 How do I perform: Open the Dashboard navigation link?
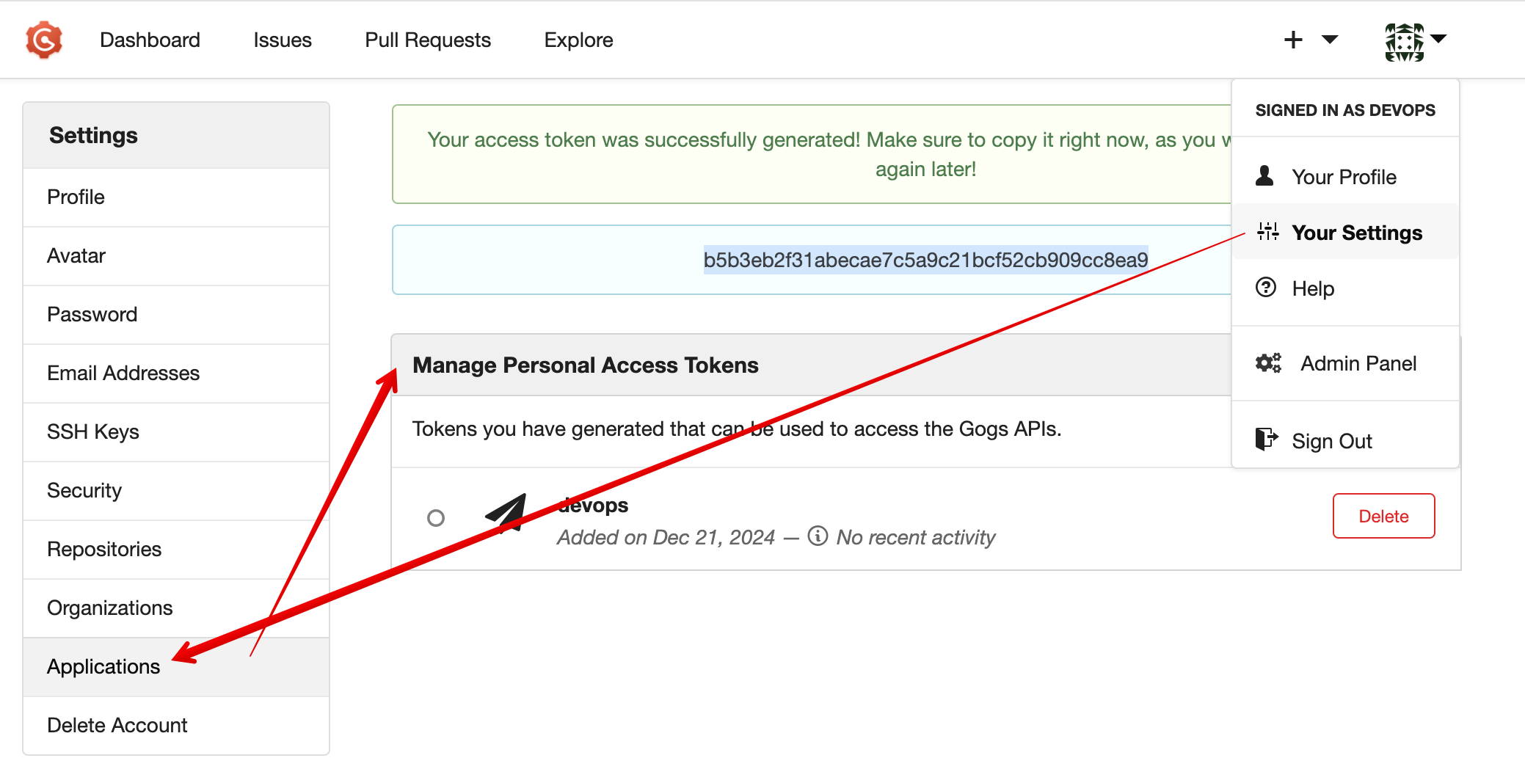[x=150, y=40]
